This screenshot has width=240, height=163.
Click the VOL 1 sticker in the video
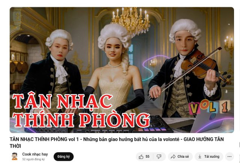click(210, 107)
